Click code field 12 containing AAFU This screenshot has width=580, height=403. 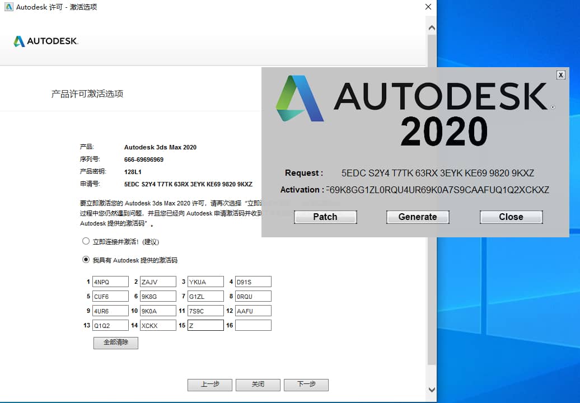253,311
